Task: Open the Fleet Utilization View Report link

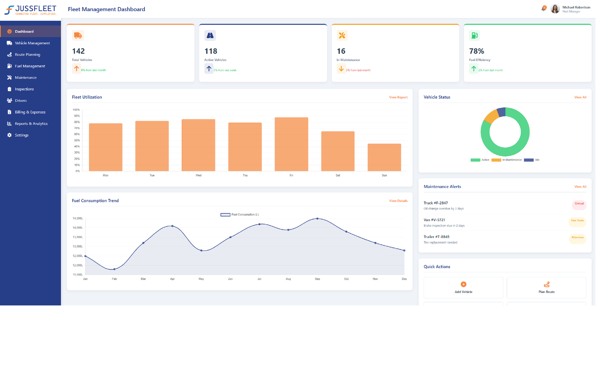Action: 398,97
